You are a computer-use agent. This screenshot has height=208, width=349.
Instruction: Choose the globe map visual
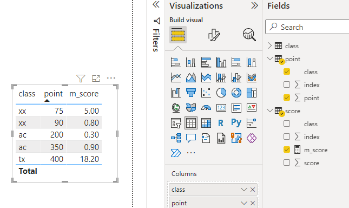(176, 108)
